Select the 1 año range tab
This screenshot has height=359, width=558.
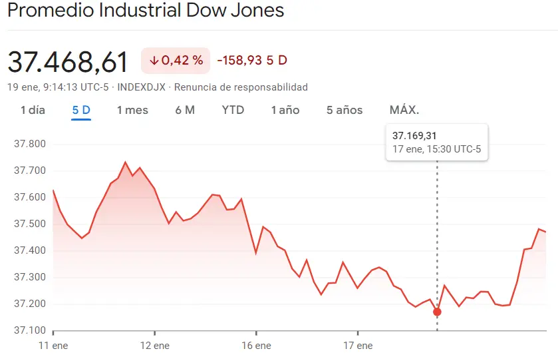[285, 110]
